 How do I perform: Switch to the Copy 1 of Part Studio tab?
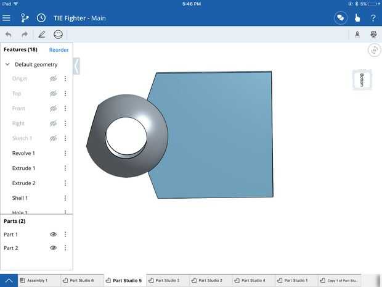(x=339, y=280)
